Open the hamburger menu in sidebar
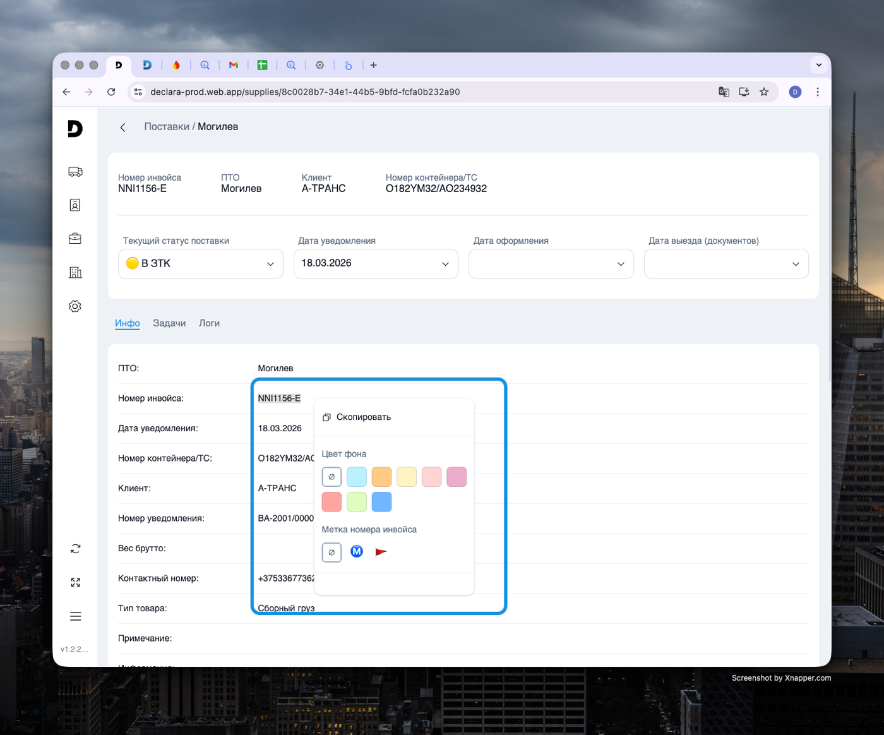Image resolution: width=884 pixels, height=735 pixels. click(x=75, y=616)
